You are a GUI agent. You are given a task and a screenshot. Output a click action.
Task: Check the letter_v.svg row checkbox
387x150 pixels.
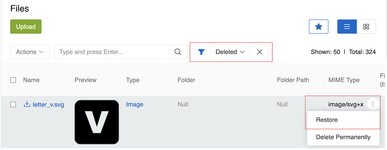[13, 104]
